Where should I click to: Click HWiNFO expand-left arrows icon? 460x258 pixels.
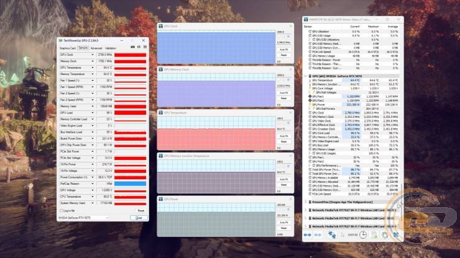pyautogui.click(x=307, y=235)
